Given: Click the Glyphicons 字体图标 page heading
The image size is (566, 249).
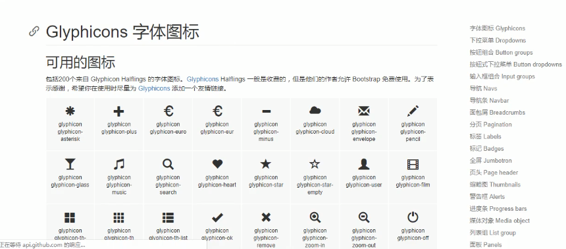Looking at the screenshot, I should click(x=122, y=32).
